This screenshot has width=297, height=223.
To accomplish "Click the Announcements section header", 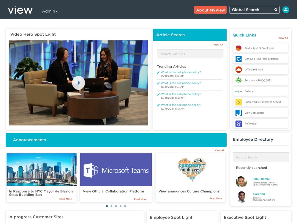I will click(116, 140).
